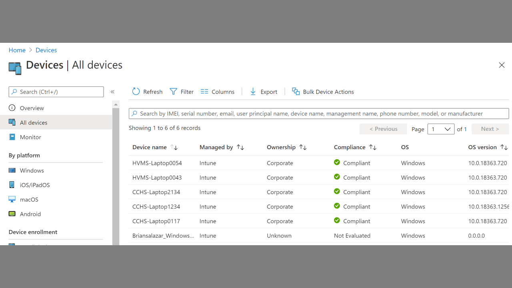Viewport: 512px width, 288px height.
Task: Click Compliant status for HVMS-Laptop0054
Action: 356,163
